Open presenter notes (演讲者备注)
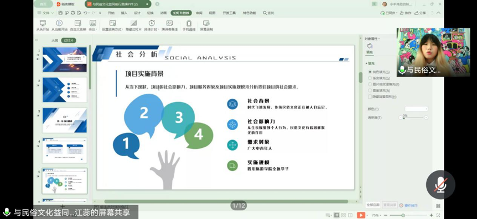477x219 pixels. [x=169, y=25]
